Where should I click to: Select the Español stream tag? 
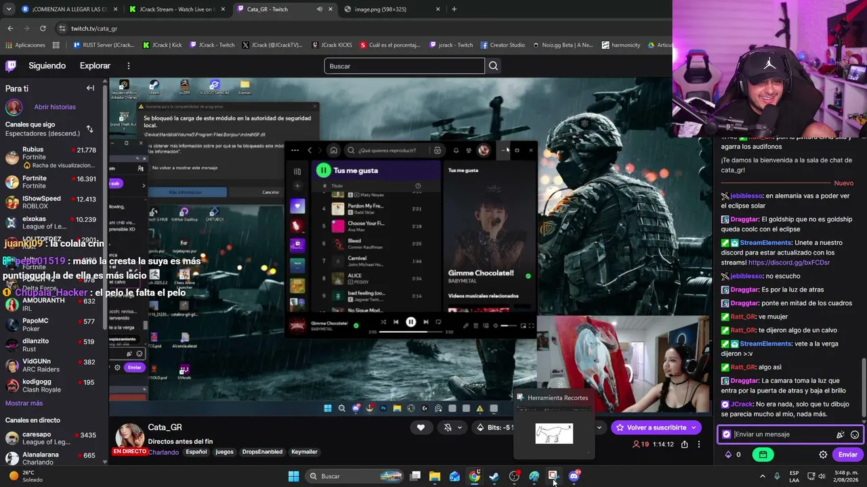[x=196, y=452]
